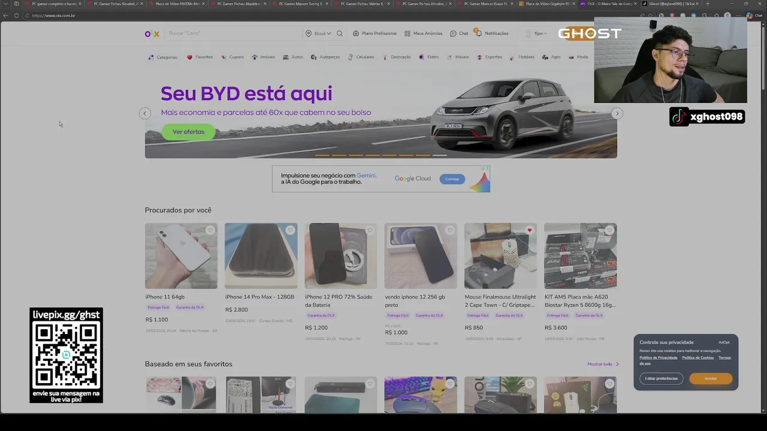Image resolution: width=767 pixels, height=431 pixels.
Task: Reload the page with the browser refresh icon
Action: pos(16,16)
